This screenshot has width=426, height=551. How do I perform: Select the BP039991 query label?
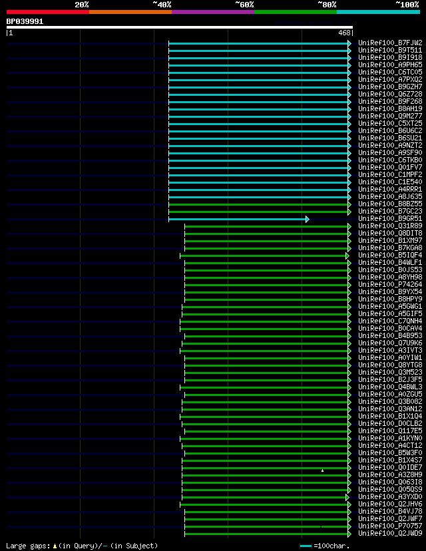point(25,21)
